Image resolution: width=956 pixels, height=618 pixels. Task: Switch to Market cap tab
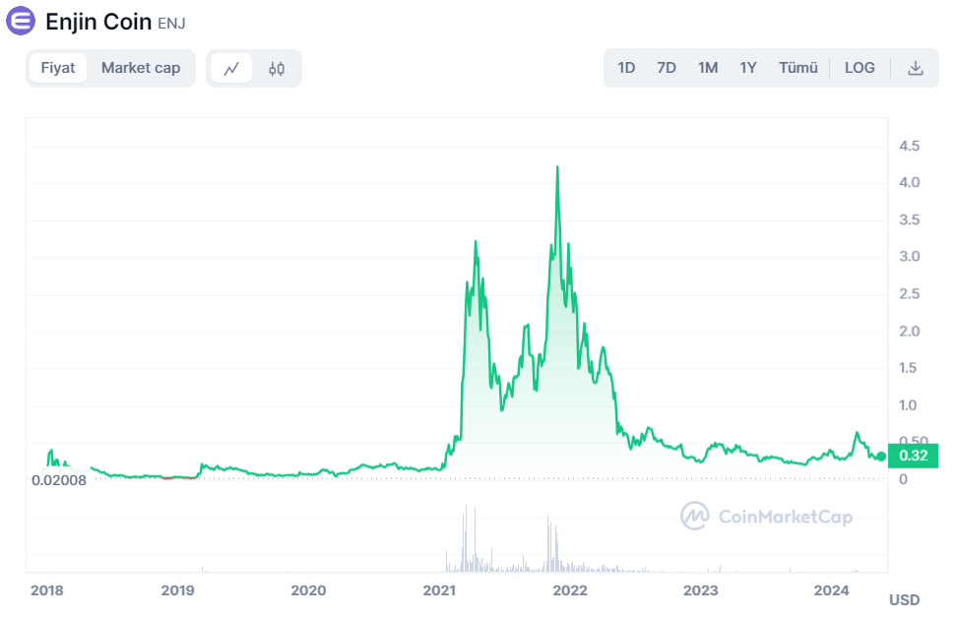tap(141, 68)
